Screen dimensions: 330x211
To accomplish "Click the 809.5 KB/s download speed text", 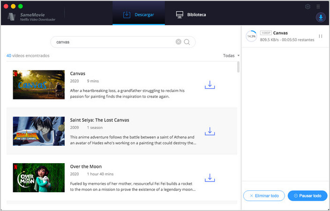I will (270, 40).
